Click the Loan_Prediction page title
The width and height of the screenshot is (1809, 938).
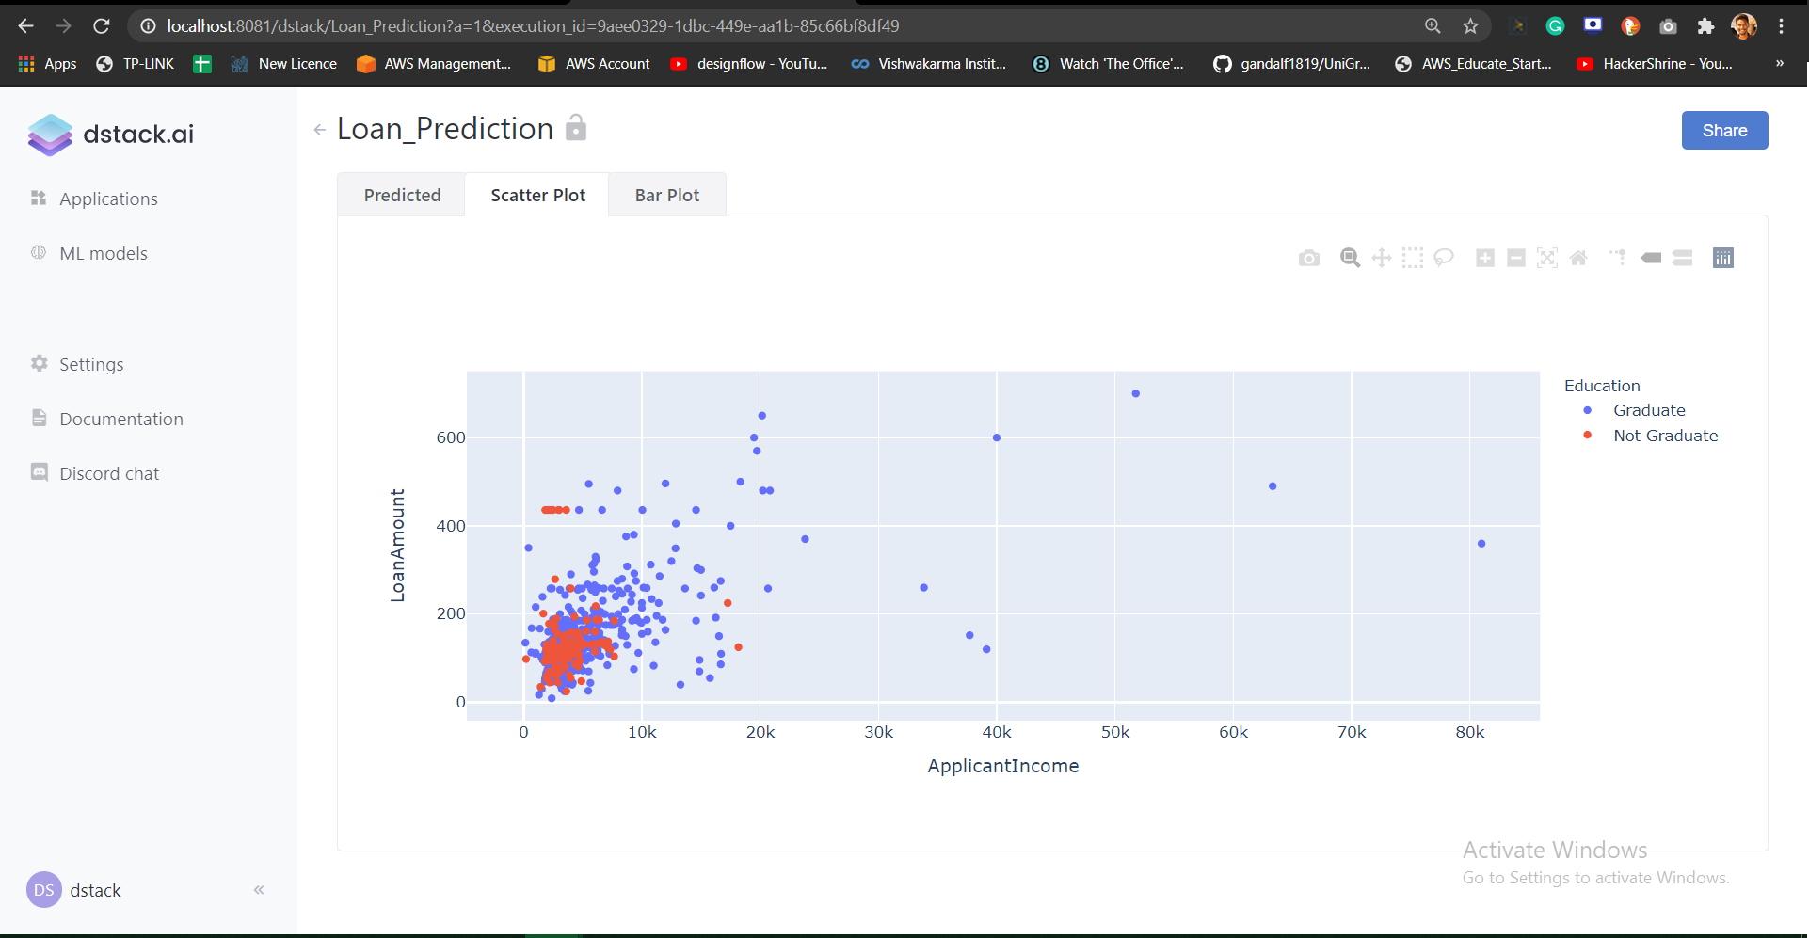[445, 129]
